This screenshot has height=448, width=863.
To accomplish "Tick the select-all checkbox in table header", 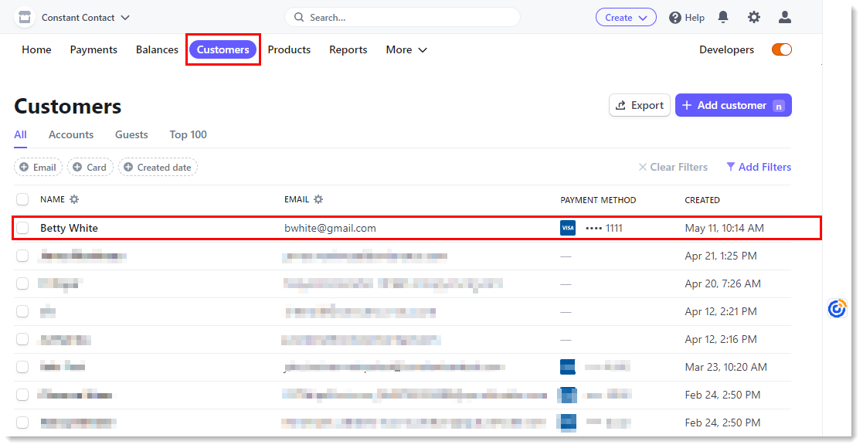I will tap(22, 199).
